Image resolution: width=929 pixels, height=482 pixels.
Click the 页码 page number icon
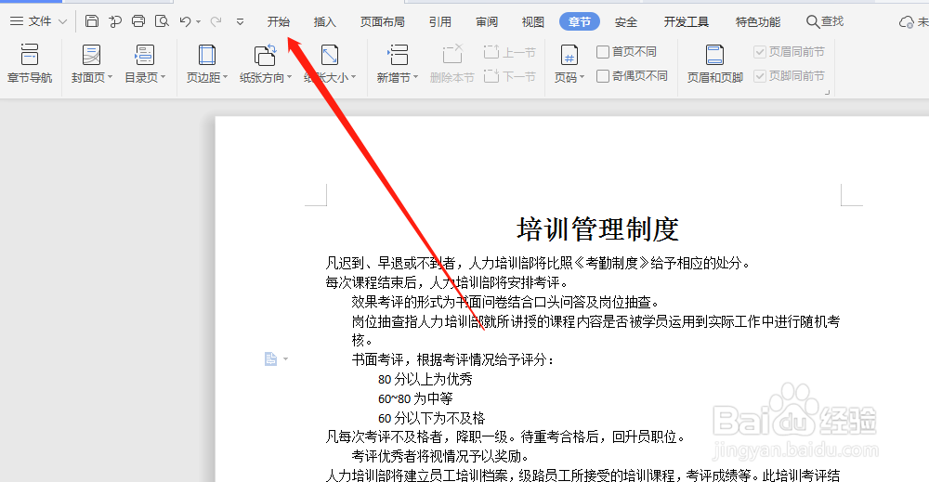(x=569, y=56)
